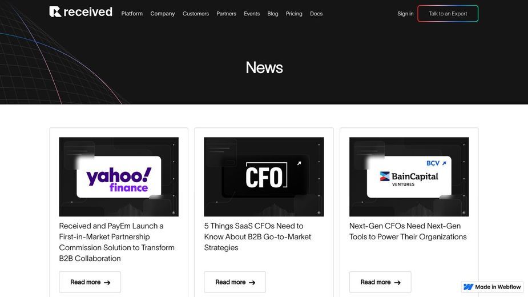The height and width of the screenshot is (297, 528).
Task: Open the Platform menu
Action: pos(132,14)
